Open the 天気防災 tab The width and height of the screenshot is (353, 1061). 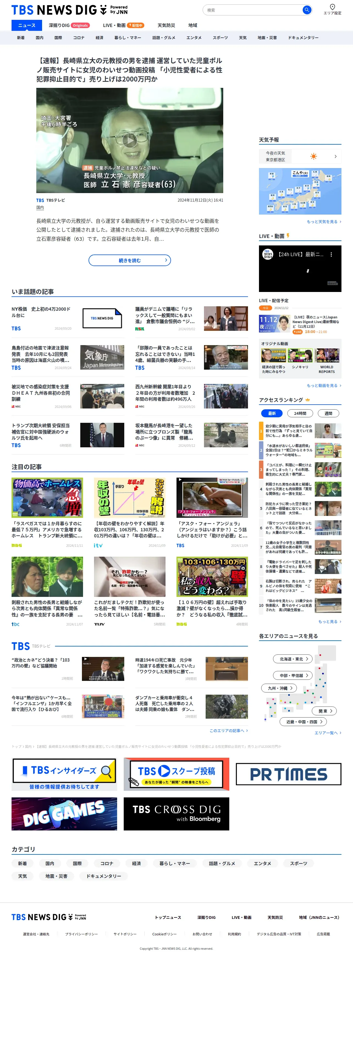[x=166, y=25]
